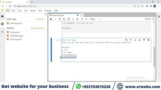Open the browser profile avatar M
This screenshot has width=161, height=90.
tap(154, 6)
